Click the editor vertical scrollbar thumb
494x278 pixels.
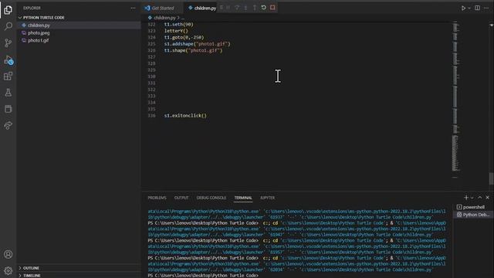[491, 178]
